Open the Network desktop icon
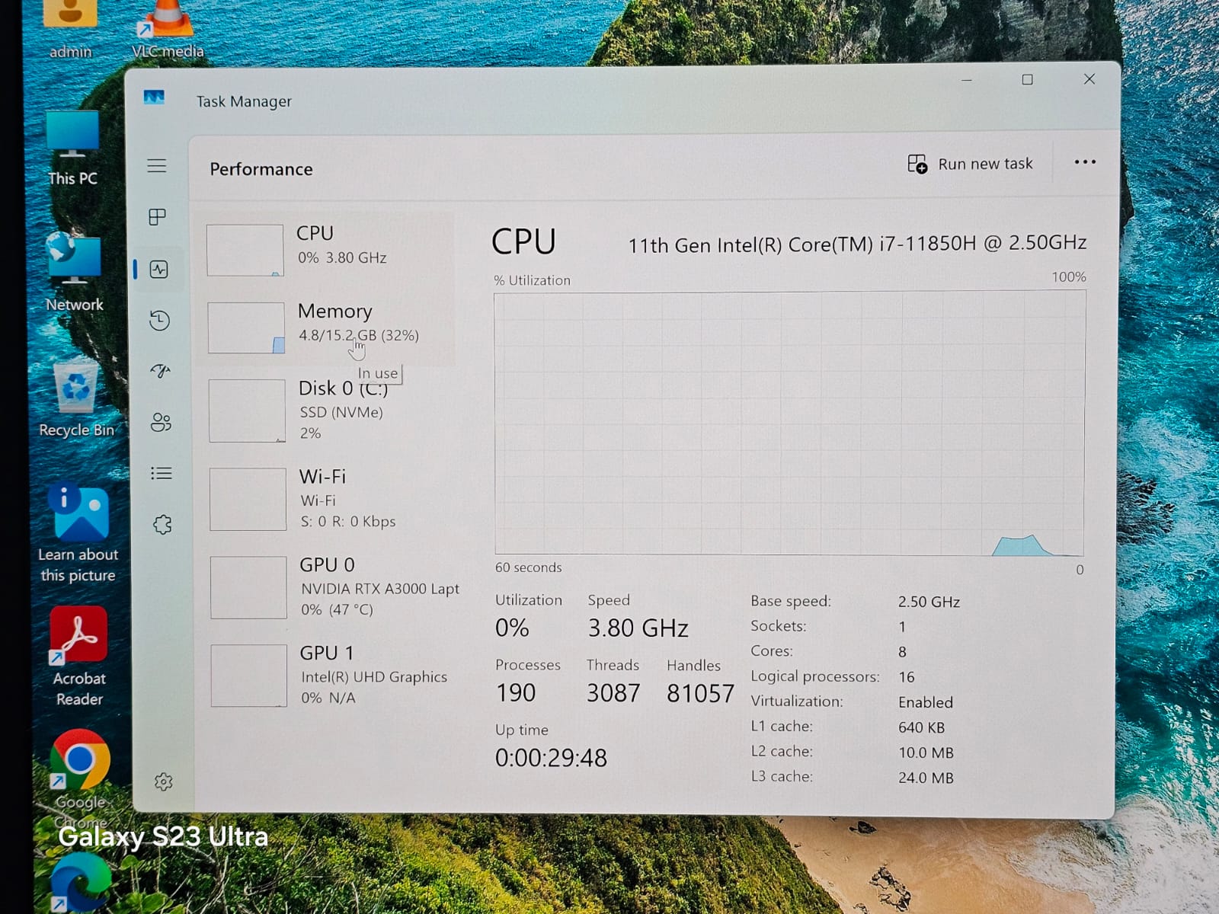The image size is (1219, 914). [x=74, y=271]
